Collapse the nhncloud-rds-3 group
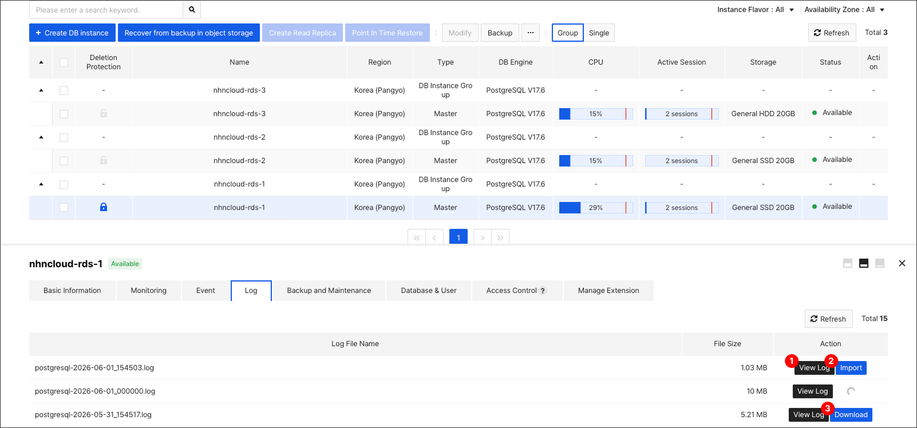917x428 pixels. (41, 90)
